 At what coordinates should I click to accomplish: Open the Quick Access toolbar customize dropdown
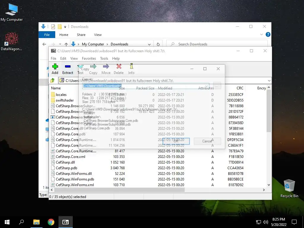[x=65, y=27]
